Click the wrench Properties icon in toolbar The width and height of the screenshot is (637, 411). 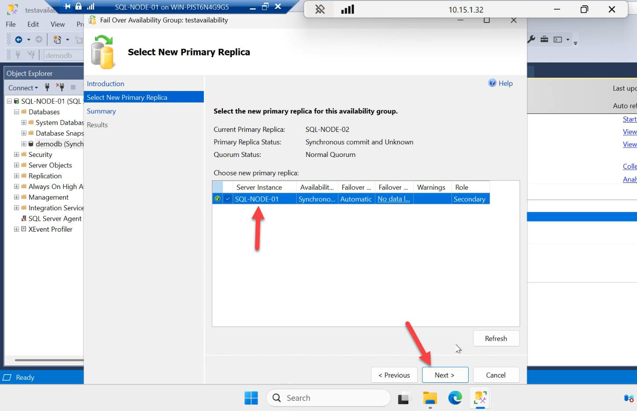coord(531,39)
